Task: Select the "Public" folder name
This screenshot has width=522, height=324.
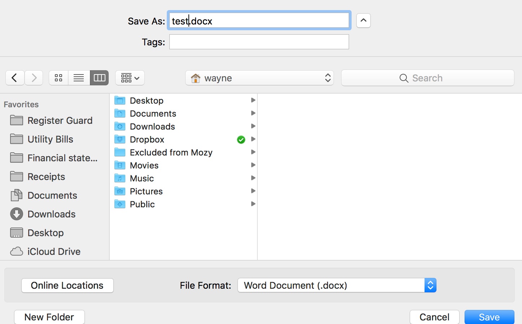Action: tap(142, 204)
